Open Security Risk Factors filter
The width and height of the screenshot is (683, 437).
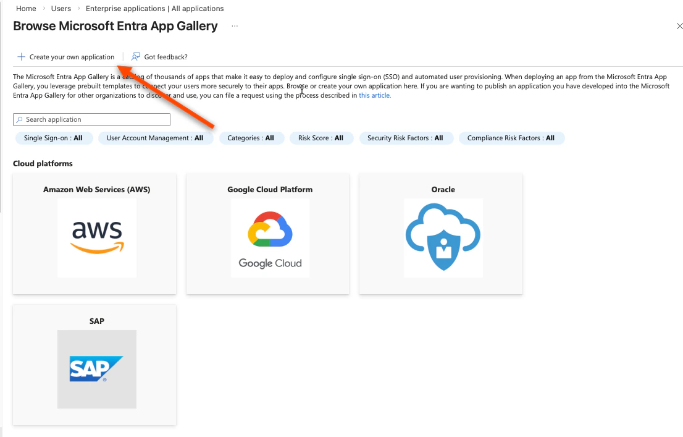406,138
